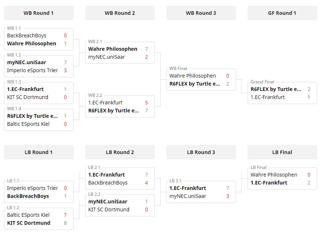Viewport: 332px width, 232px height.
Task: Select the WB Round 1 header
Action: (x=39, y=13)
